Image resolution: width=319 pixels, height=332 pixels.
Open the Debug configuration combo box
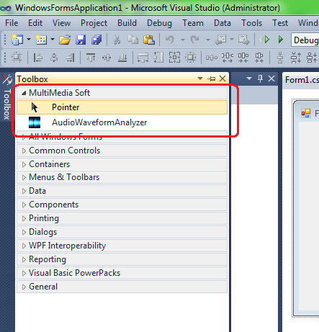click(x=305, y=40)
